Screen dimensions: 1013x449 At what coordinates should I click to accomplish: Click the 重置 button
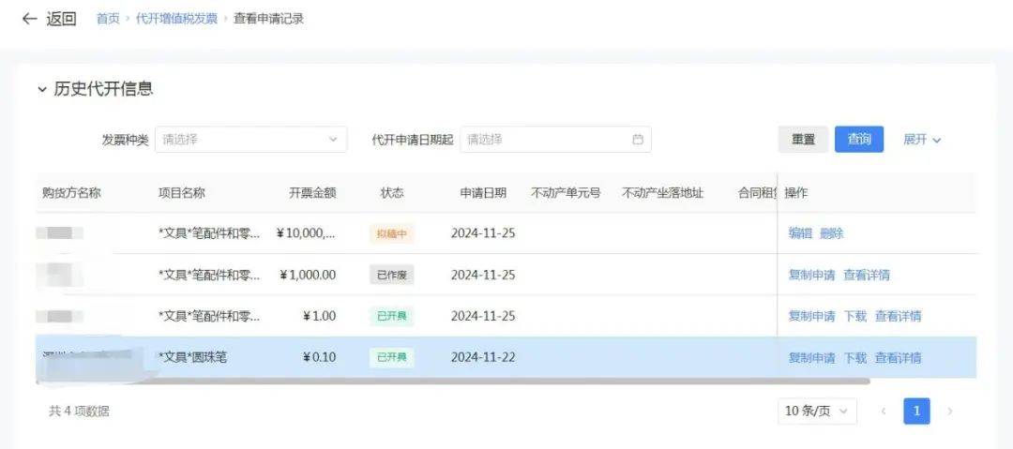803,140
